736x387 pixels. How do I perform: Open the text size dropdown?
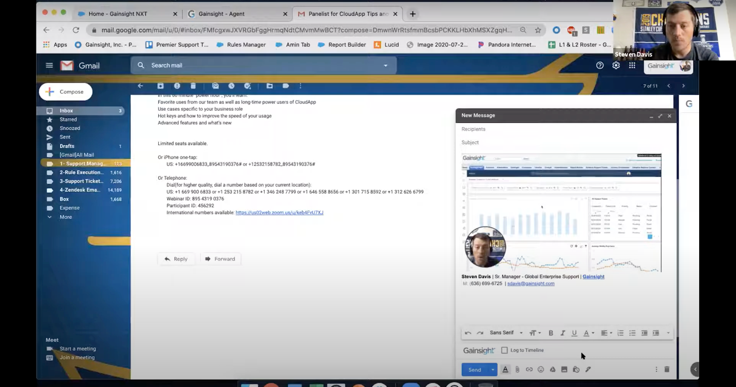535,333
